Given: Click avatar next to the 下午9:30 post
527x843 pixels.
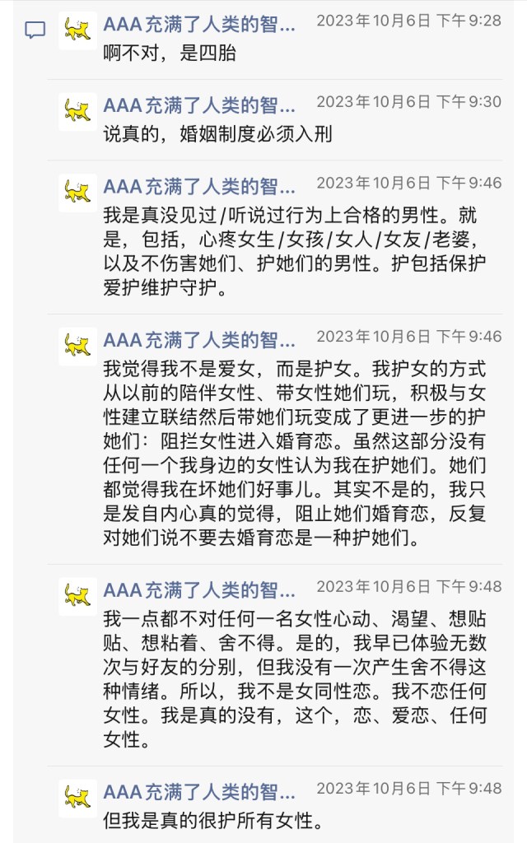Looking at the screenshot, I should (77, 112).
